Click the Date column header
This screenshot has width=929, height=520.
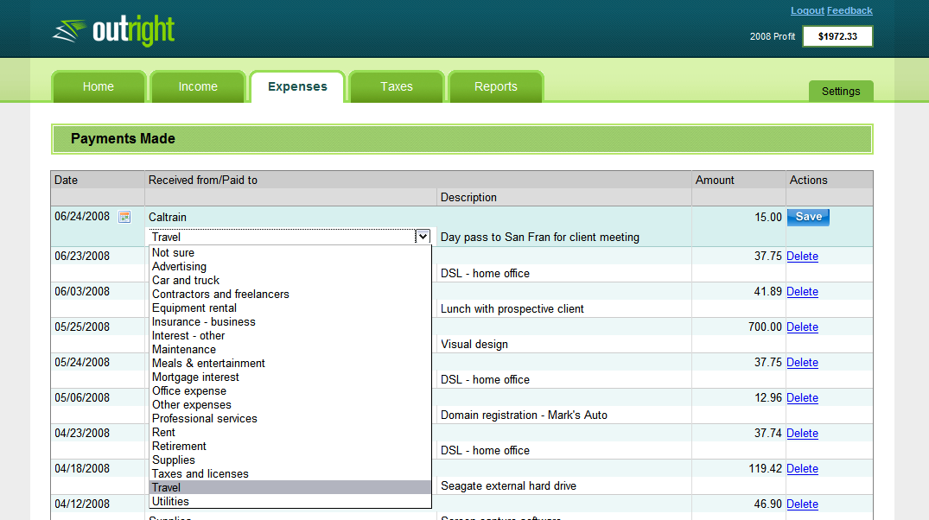[66, 180]
